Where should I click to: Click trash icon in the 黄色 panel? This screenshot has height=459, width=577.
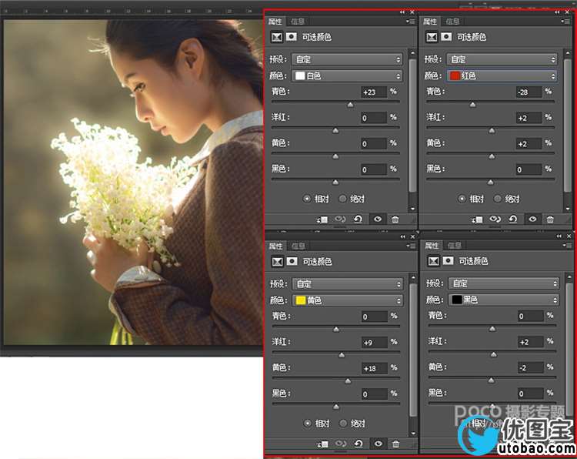(395, 444)
